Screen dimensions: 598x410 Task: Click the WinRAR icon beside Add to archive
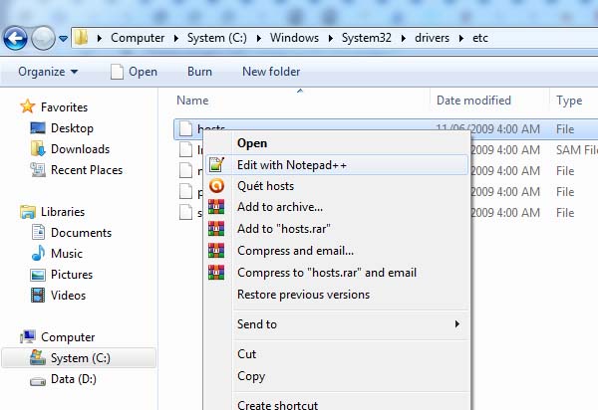tap(216, 207)
